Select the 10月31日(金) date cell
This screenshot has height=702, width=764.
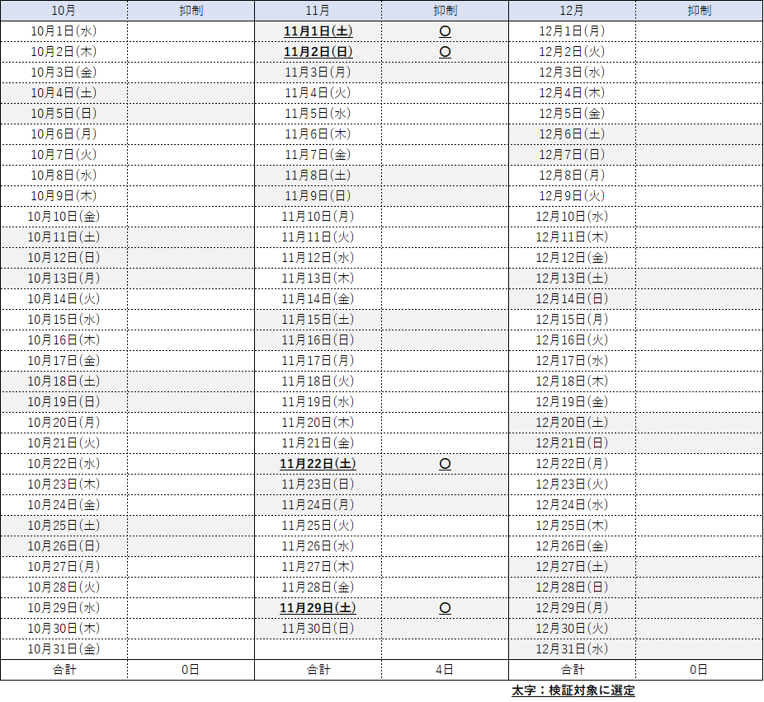pyautogui.click(x=64, y=649)
